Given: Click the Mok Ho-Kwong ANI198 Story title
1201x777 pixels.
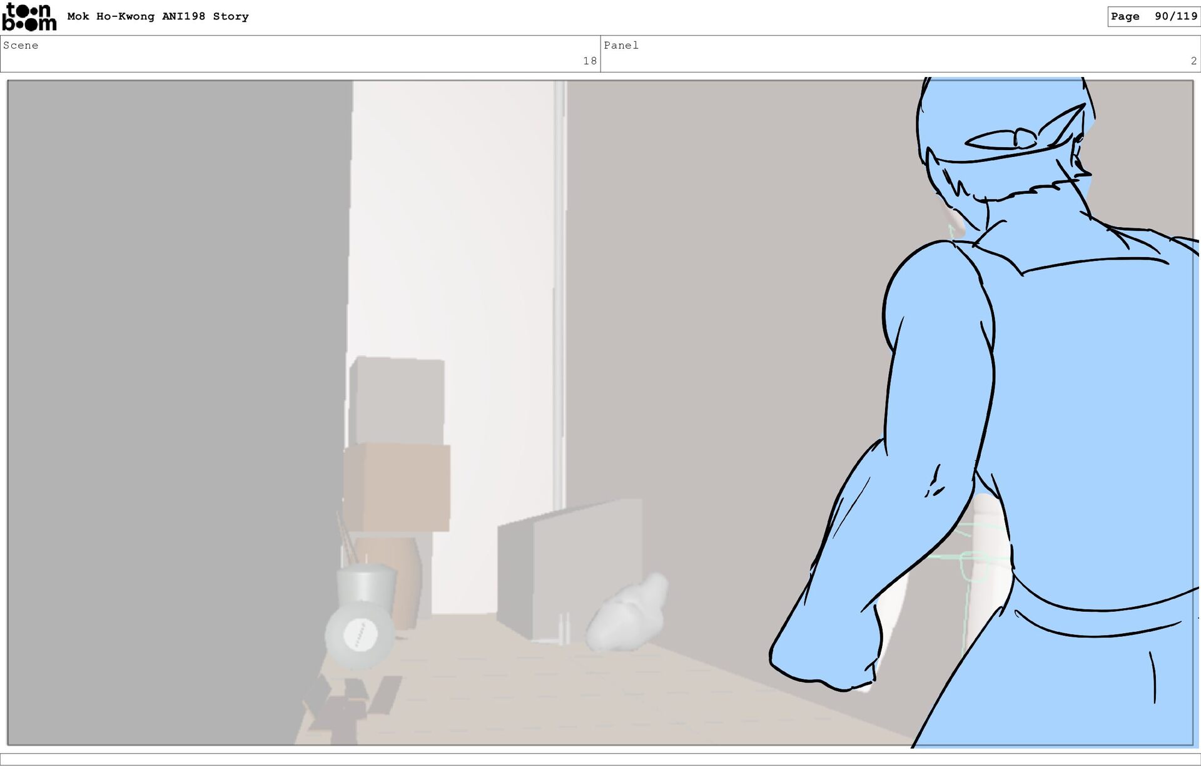Looking at the screenshot, I should pos(158,16).
